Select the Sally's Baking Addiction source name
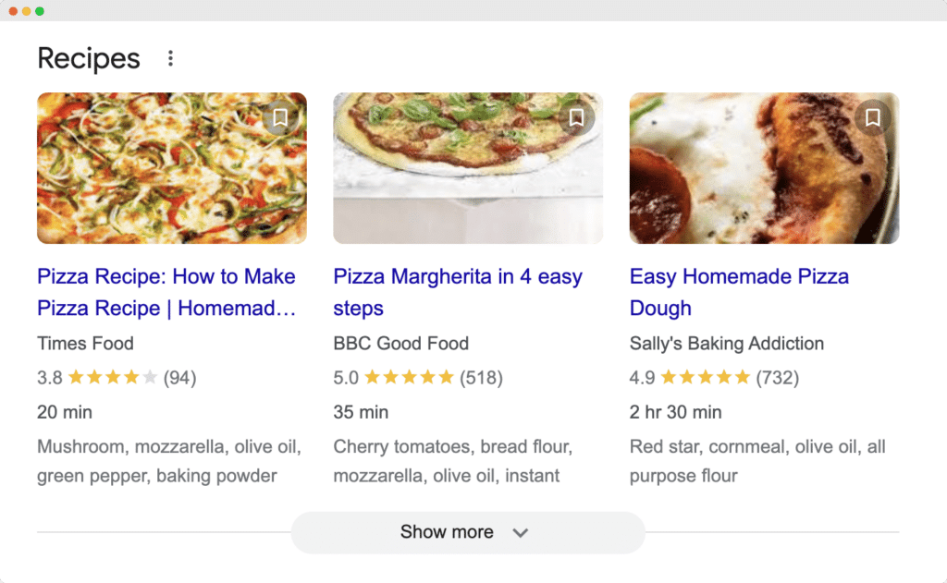The height and width of the screenshot is (583, 947). pos(726,343)
